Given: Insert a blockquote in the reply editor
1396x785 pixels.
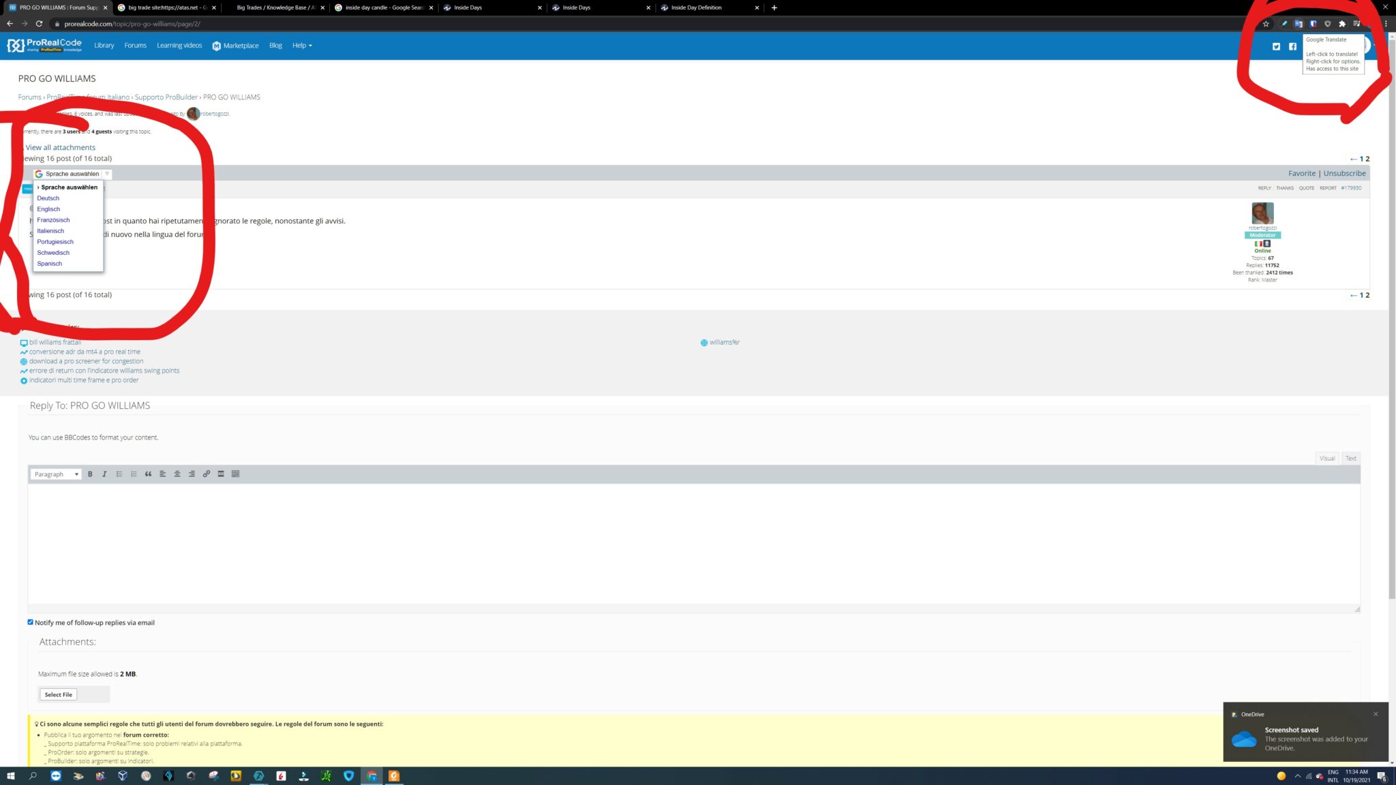Looking at the screenshot, I should [x=148, y=474].
